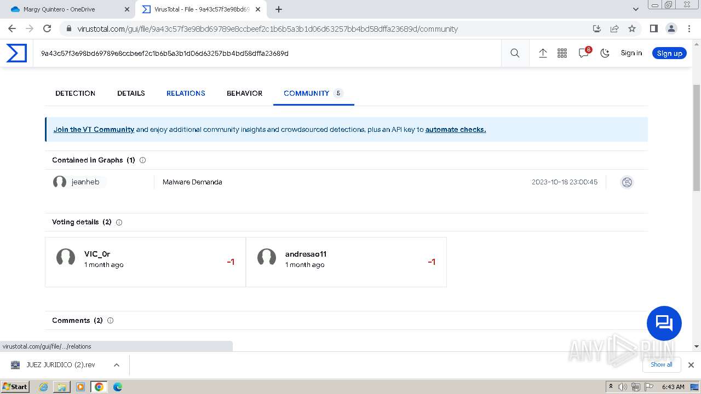Click info icon beside Contained in Graphs
Screen dimensions: 701x394
pyautogui.click(x=143, y=160)
